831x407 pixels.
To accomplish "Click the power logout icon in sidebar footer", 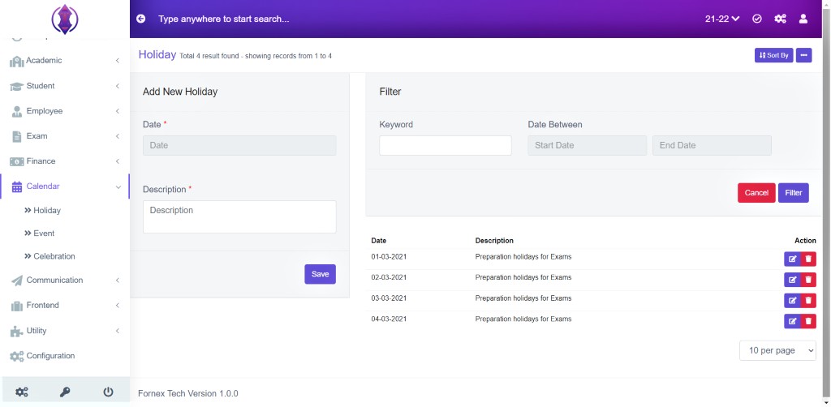I will 108,392.
